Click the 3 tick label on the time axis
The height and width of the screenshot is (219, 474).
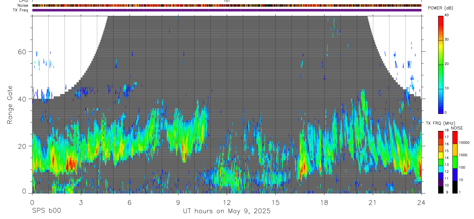click(x=81, y=202)
